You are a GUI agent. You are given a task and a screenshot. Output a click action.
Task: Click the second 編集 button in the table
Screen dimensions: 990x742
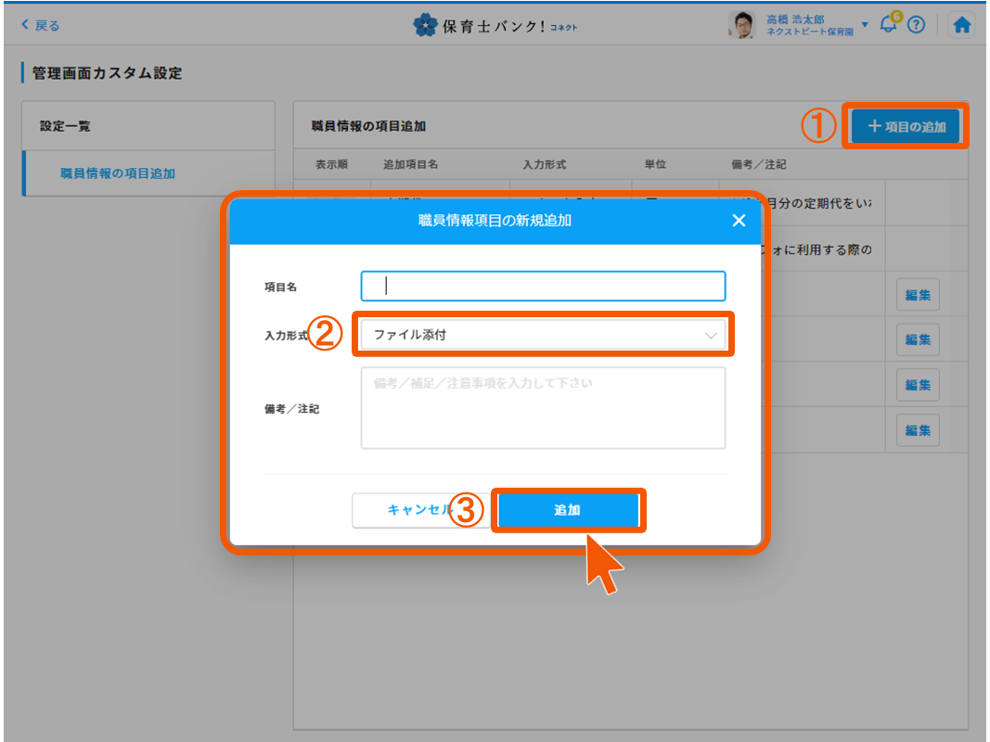pos(918,339)
